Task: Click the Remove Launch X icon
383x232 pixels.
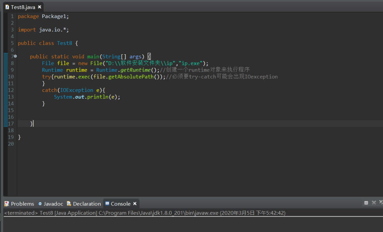Action: coord(374,203)
